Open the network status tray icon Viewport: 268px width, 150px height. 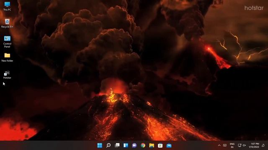[240, 145]
